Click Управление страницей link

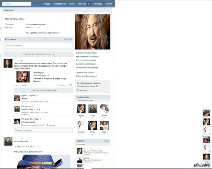86,53
